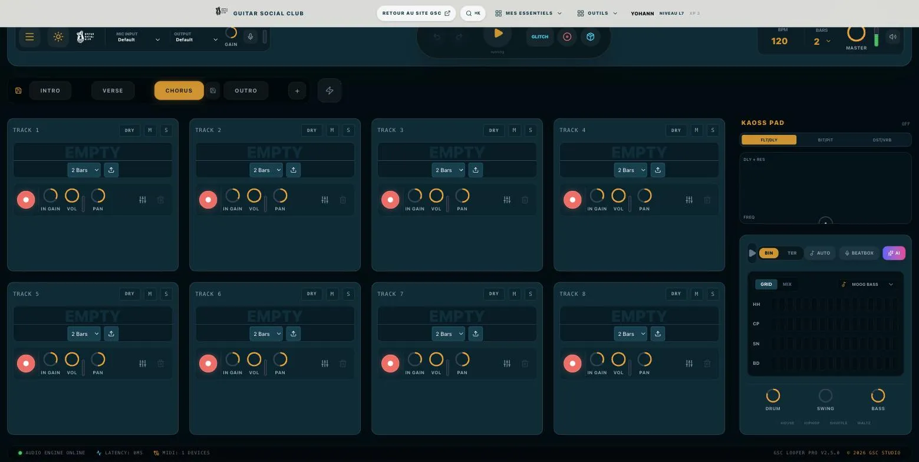Click the AUTO button in sequencer

click(820, 253)
